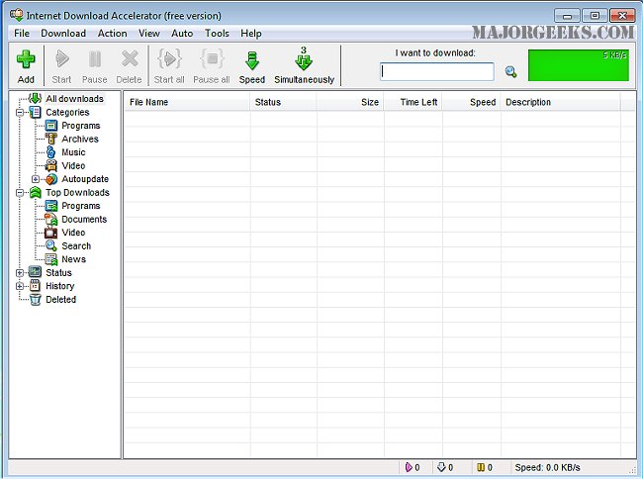Open the Tools menu

217,34
